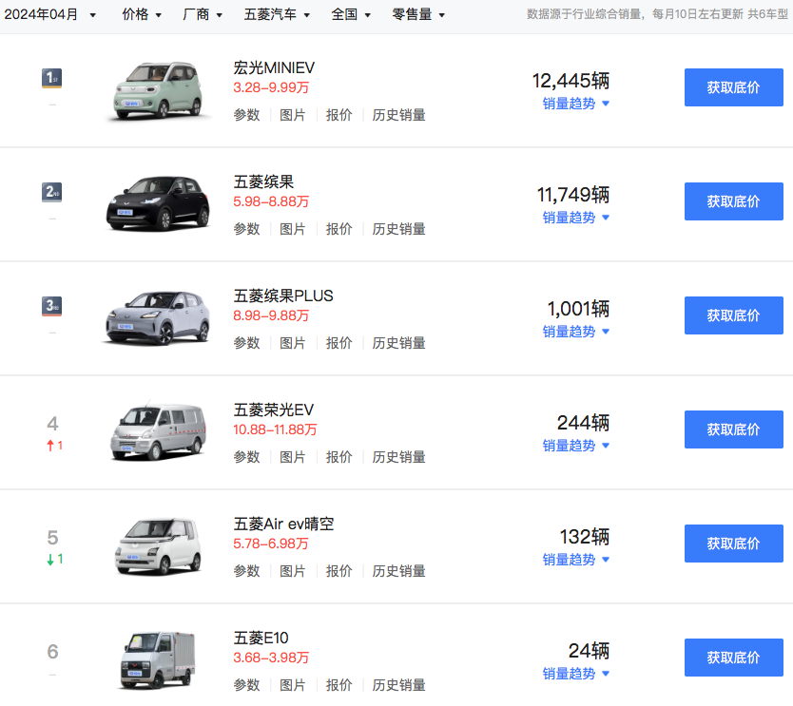Open the 2024年04月 date dropdown
The height and width of the screenshot is (706, 793).
pyautogui.click(x=49, y=14)
